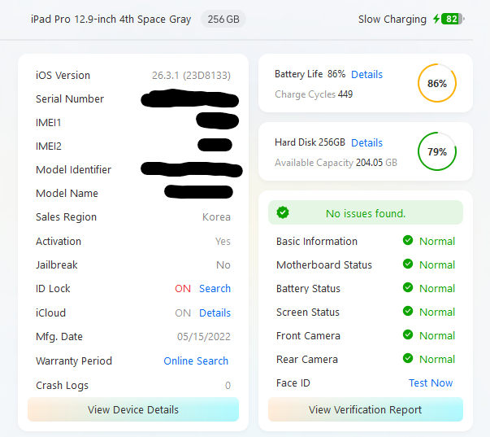Image resolution: width=490 pixels, height=437 pixels.
Task: Click the check icon for Front Camera
Action: click(407, 334)
